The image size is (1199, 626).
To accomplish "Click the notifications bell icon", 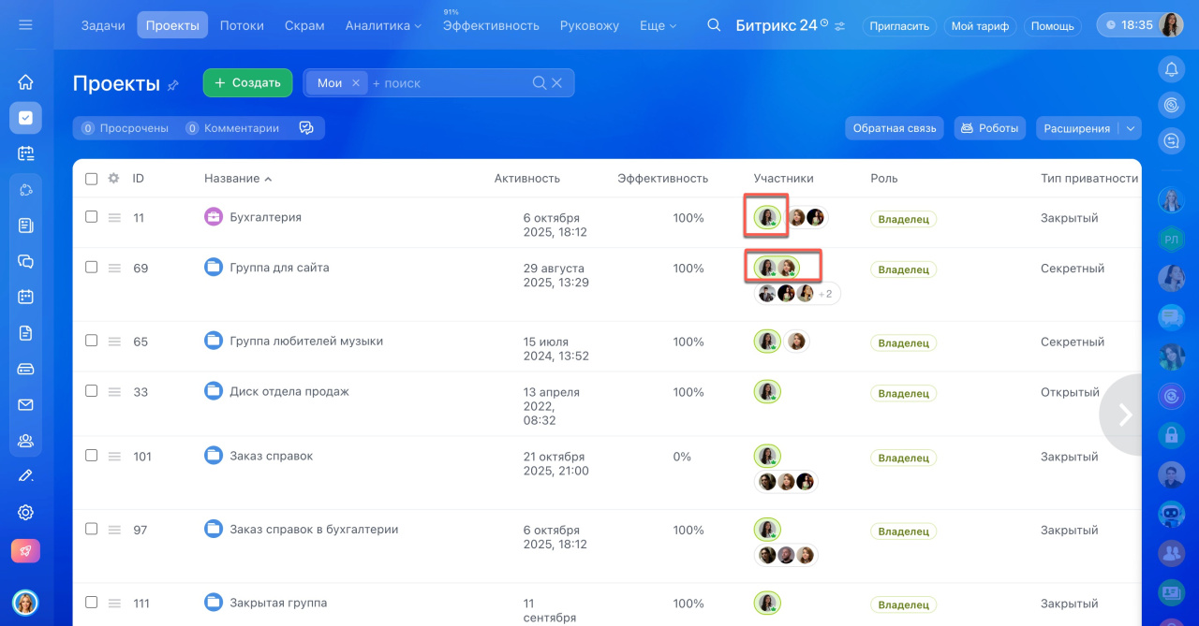I will click(x=1171, y=68).
